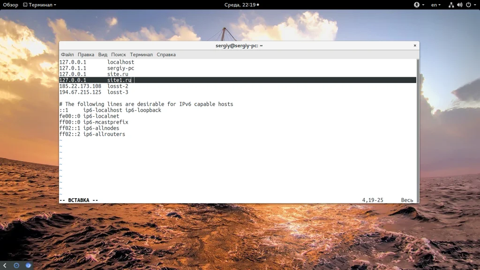Open the Поиск menu
This screenshot has height=270, width=480.
[118, 54]
